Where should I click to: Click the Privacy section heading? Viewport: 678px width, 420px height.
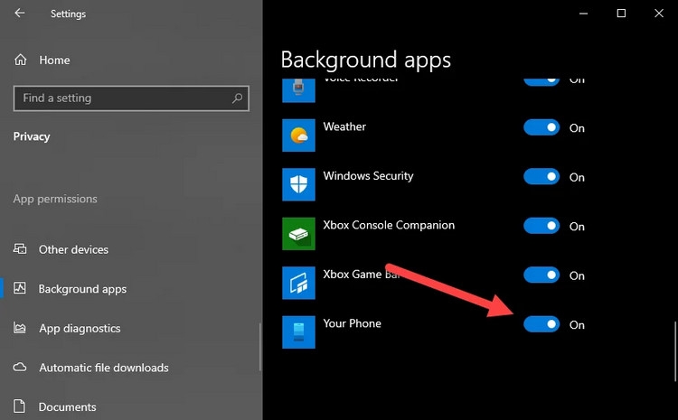coord(32,137)
